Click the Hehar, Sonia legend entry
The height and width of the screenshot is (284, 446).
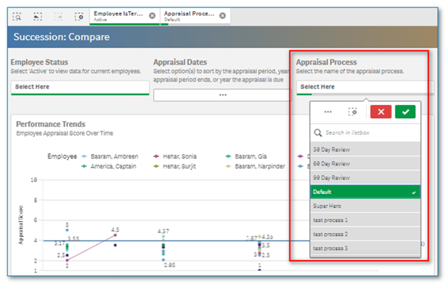175,157
